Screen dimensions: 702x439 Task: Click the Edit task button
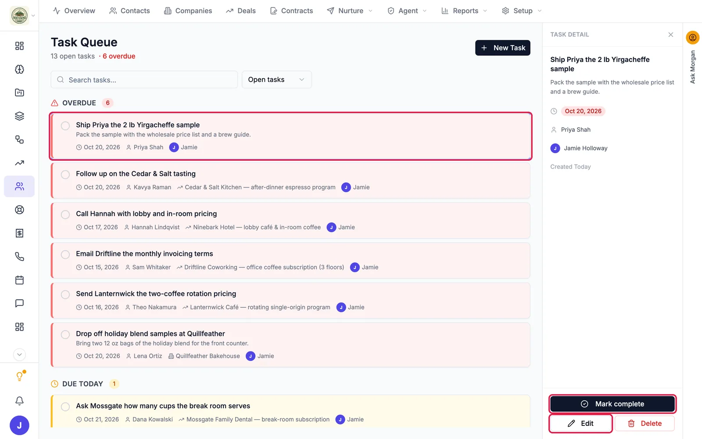580,424
